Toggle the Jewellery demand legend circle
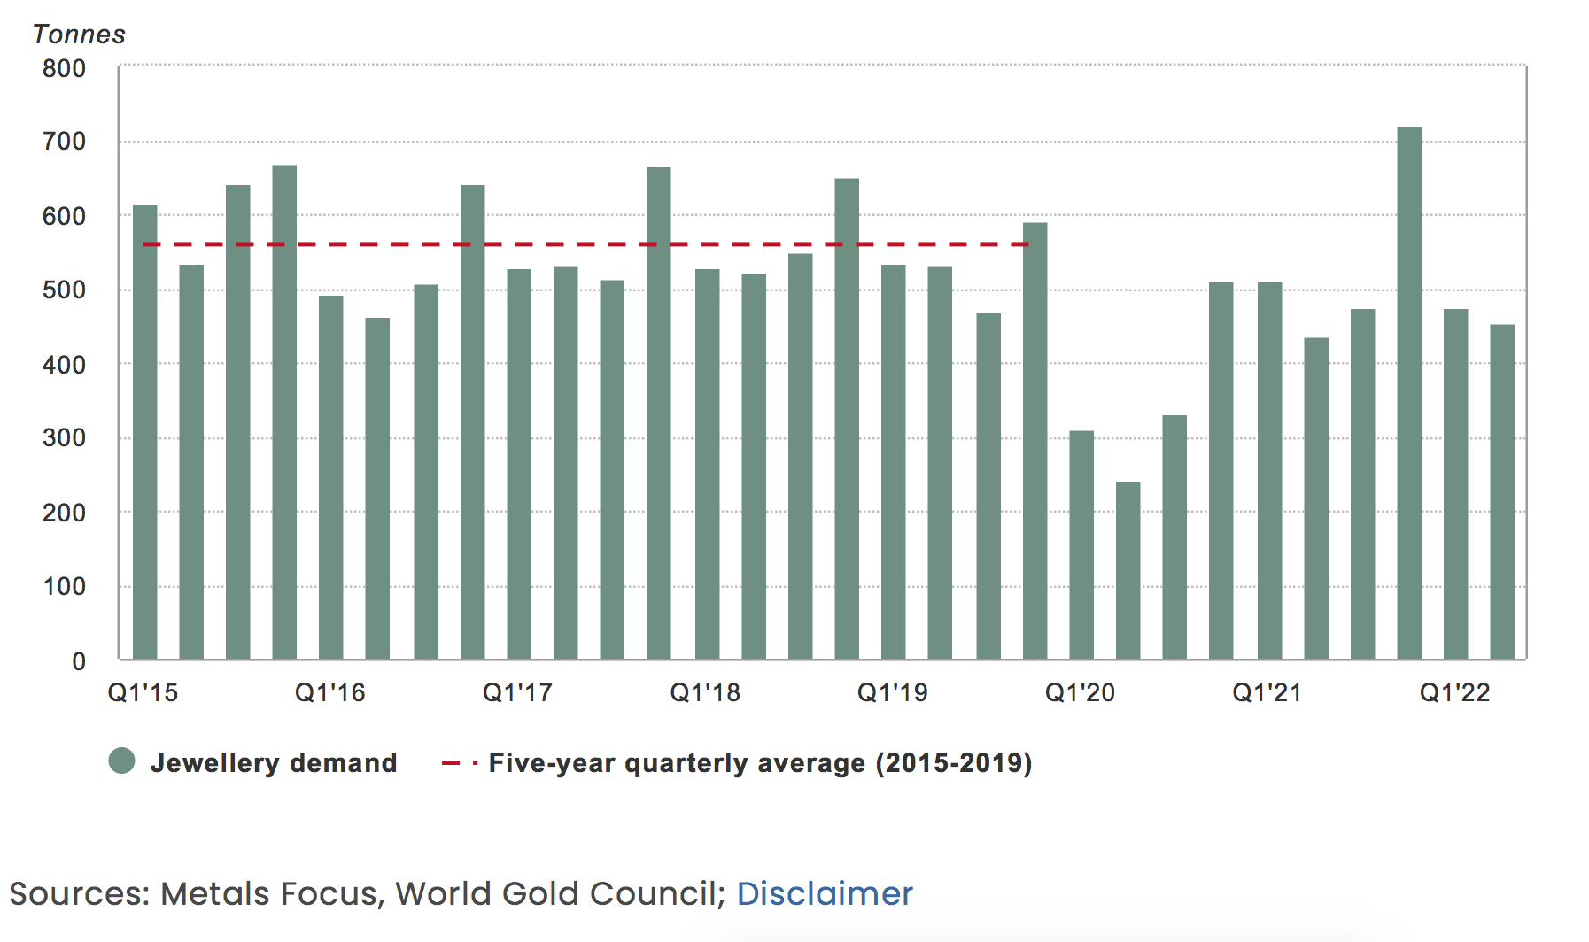1589x942 pixels. tap(122, 761)
